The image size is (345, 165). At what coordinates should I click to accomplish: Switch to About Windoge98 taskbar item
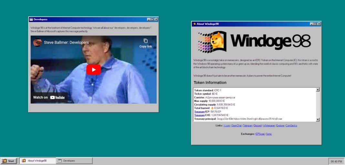(x=37, y=161)
